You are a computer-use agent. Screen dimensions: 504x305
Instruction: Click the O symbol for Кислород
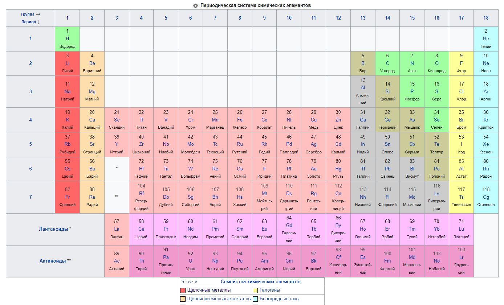click(436, 63)
